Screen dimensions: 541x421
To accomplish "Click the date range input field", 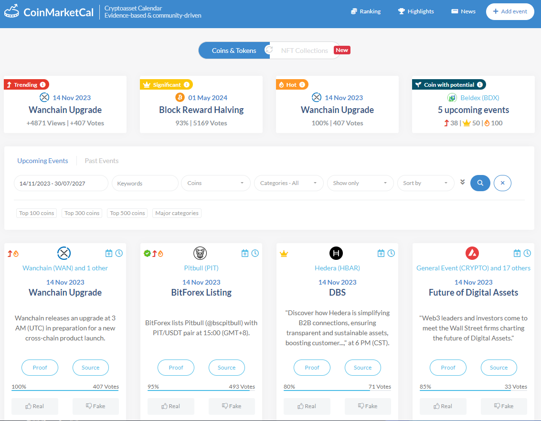I will 61,183.
